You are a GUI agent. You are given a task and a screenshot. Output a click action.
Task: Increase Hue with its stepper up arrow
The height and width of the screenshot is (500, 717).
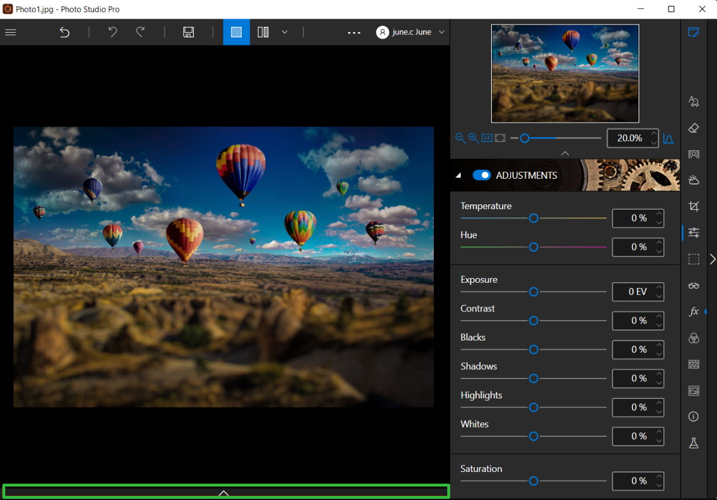pos(659,242)
